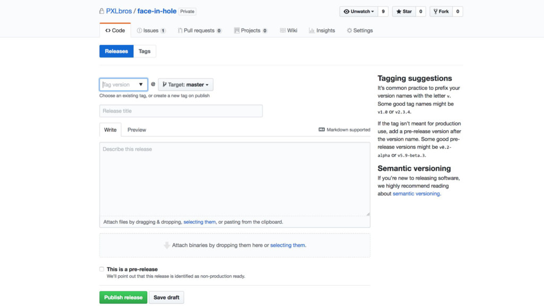Switch to the Tags tab
This screenshot has height=306, width=544.
[144, 51]
